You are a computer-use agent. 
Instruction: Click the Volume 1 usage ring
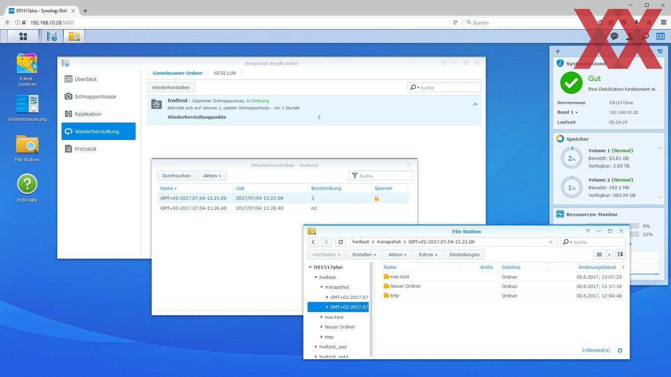(x=571, y=158)
